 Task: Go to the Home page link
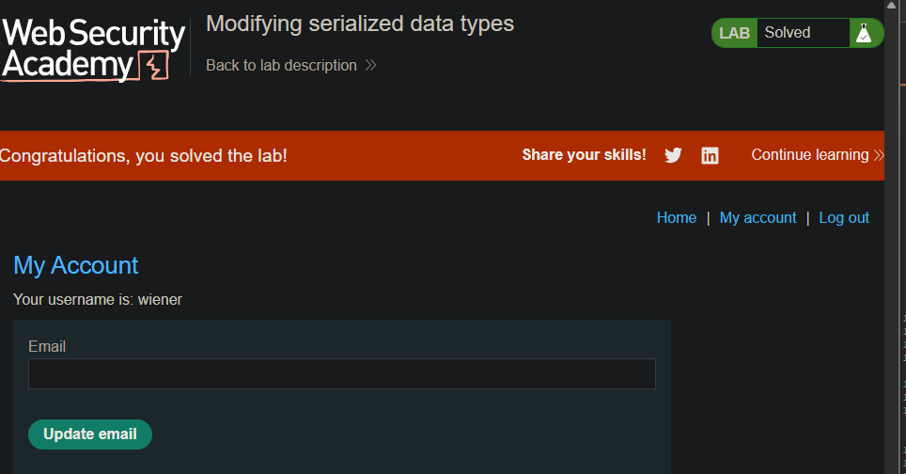click(677, 217)
